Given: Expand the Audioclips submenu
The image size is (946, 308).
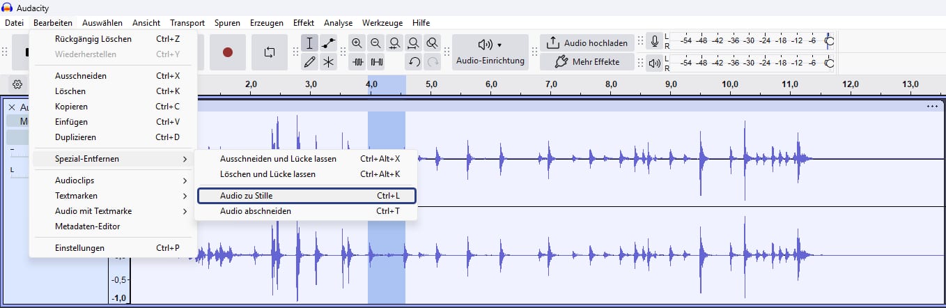Looking at the screenshot, I should tap(113, 180).
